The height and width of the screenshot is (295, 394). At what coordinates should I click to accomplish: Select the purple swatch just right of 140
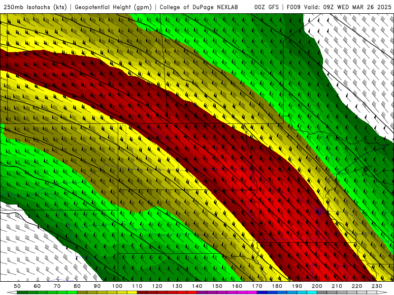pyautogui.click(x=202, y=293)
